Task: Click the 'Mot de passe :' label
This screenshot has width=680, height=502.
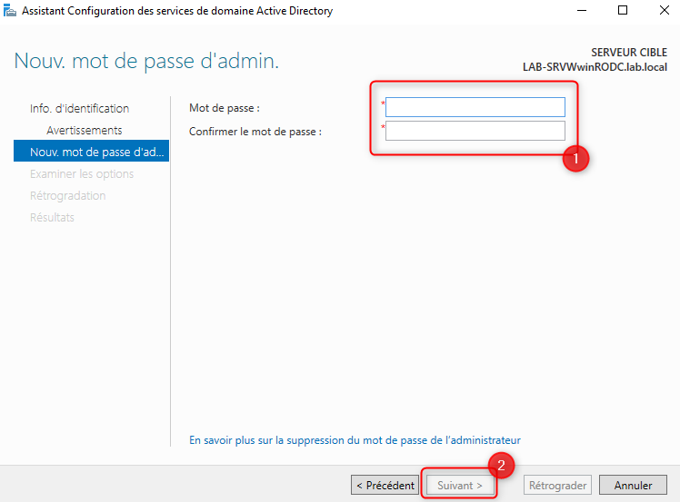Action: (x=225, y=108)
